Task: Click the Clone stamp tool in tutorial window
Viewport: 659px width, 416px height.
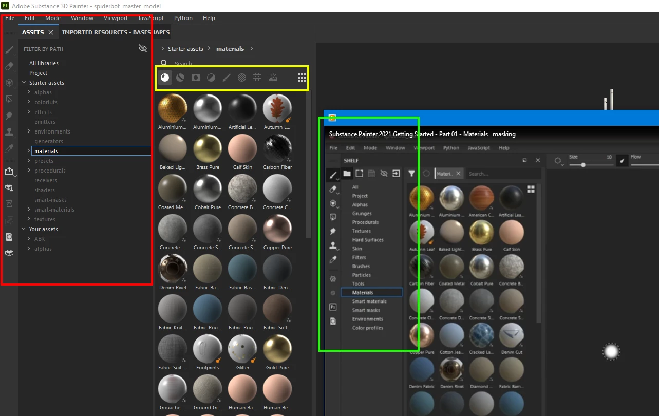Action: click(333, 246)
